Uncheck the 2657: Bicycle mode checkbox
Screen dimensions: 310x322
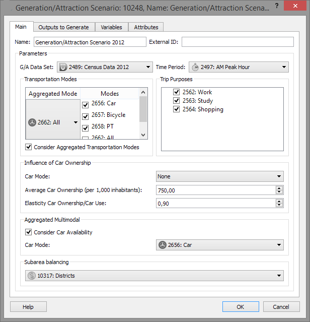pyautogui.click(x=85, y=116)
